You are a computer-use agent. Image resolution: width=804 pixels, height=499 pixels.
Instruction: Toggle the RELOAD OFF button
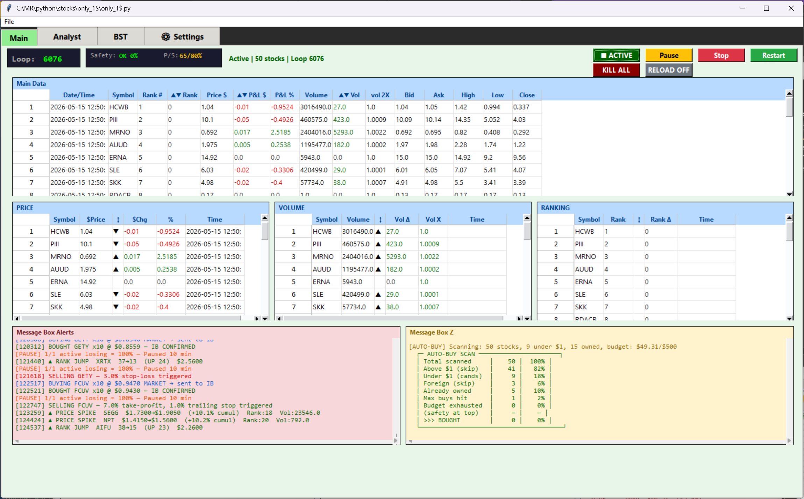669,70
